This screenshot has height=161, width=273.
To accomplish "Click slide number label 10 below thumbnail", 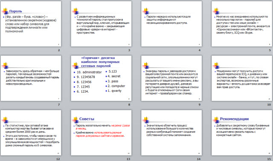I will pyautogui.click(x=269, y=105).
